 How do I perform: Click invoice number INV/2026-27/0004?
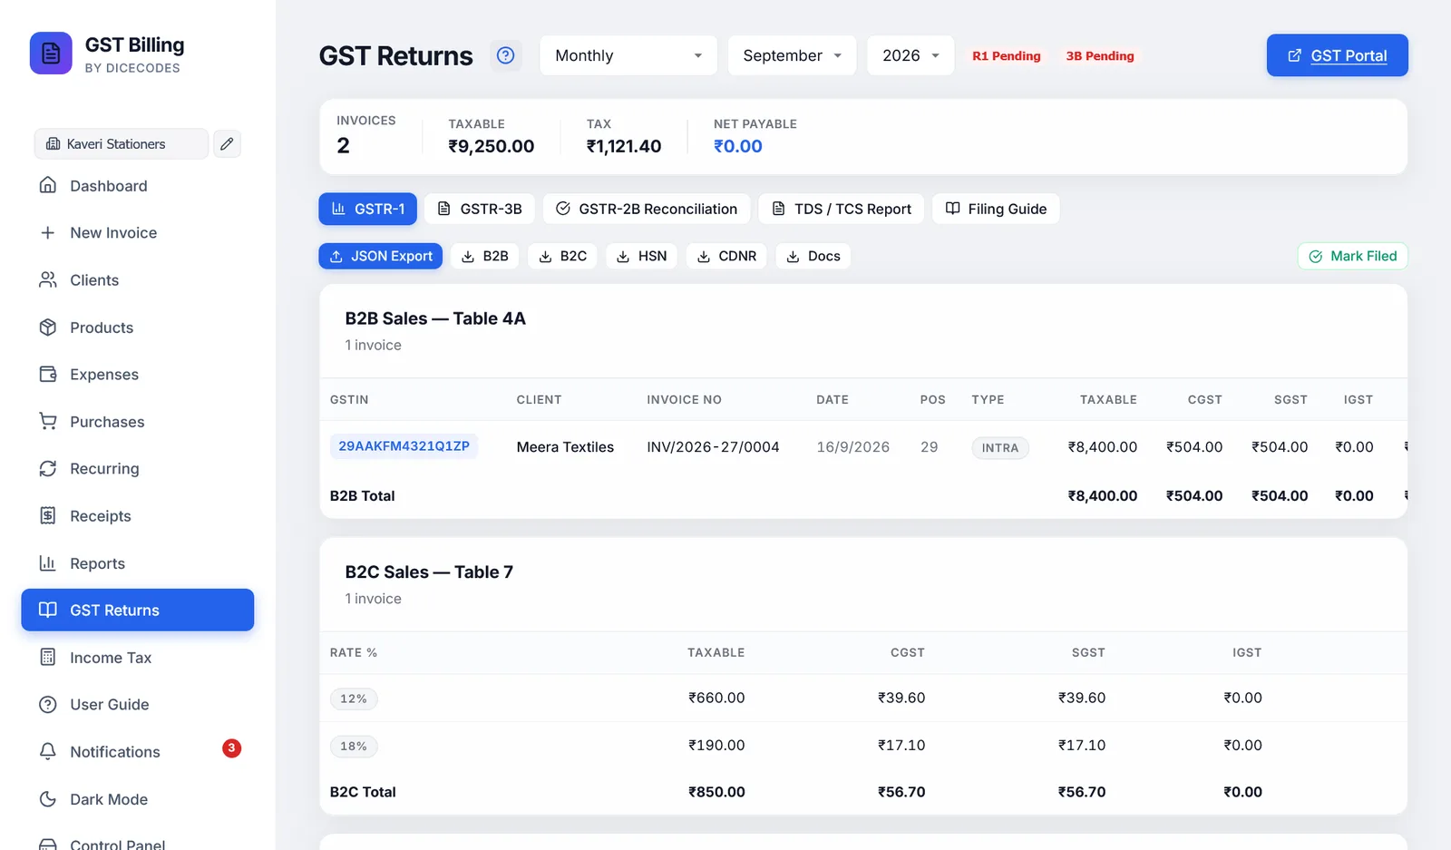(x=713, y=446)
